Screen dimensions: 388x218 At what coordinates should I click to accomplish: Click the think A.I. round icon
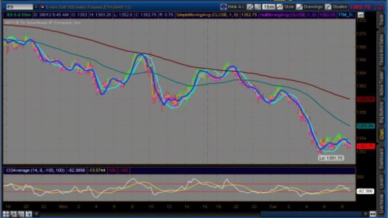(224, 7)
